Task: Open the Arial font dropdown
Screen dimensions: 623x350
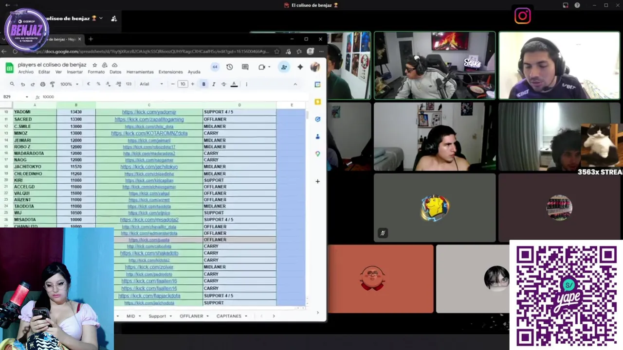Action: pyautogui.click(x=151, y=84)
